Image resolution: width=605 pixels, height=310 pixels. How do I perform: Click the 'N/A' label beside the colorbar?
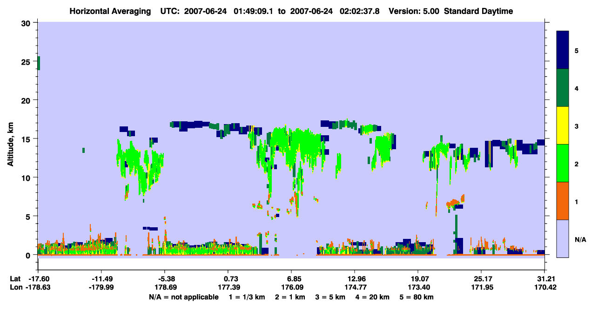click(580, 240)
